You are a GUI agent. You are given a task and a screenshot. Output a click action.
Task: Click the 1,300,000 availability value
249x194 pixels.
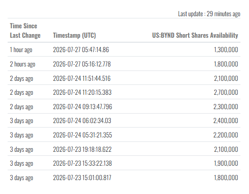[226, 50]
